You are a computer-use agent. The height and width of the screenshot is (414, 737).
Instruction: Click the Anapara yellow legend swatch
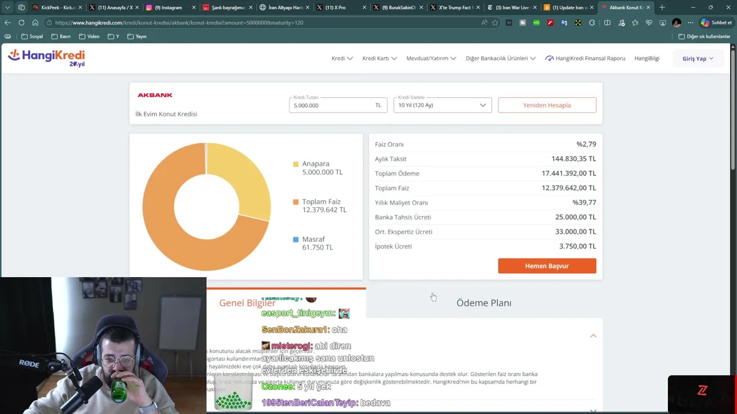(x=296, y=164)
